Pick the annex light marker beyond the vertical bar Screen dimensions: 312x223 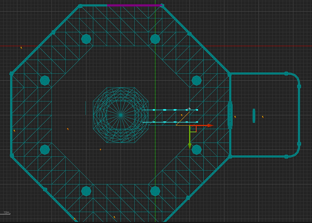click(263, 117)
